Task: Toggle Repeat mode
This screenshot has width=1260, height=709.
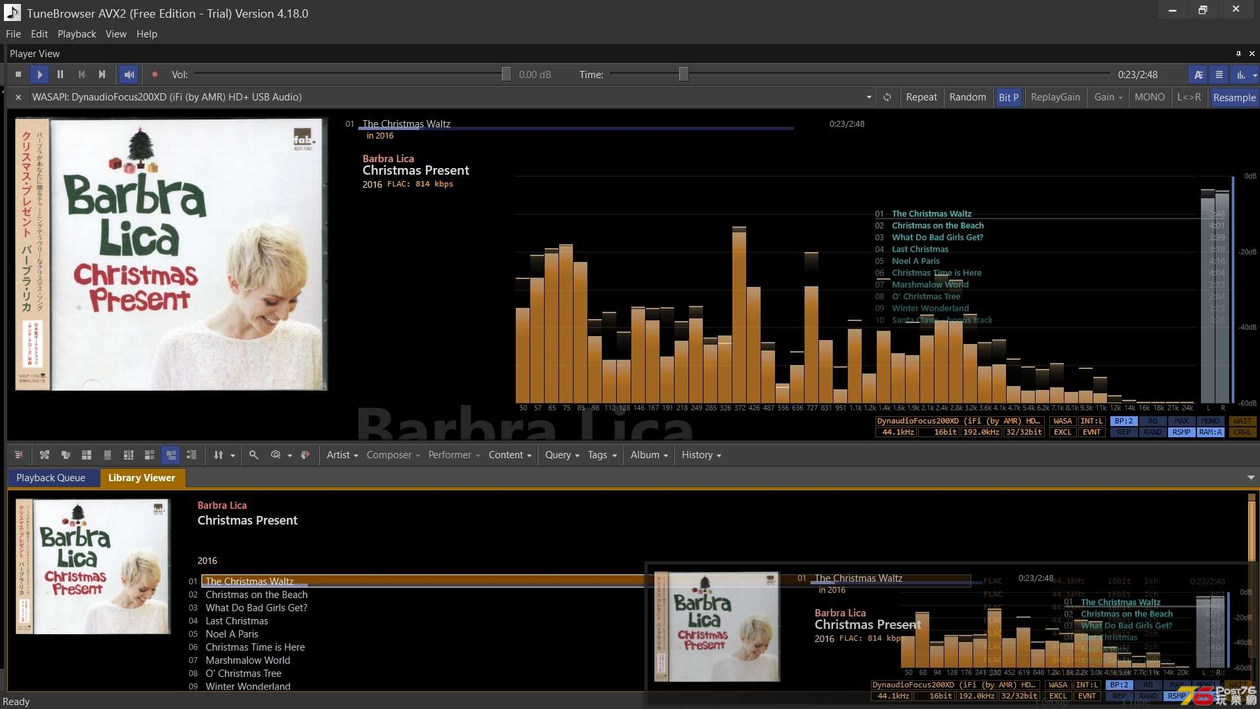Action: [921, 97]
